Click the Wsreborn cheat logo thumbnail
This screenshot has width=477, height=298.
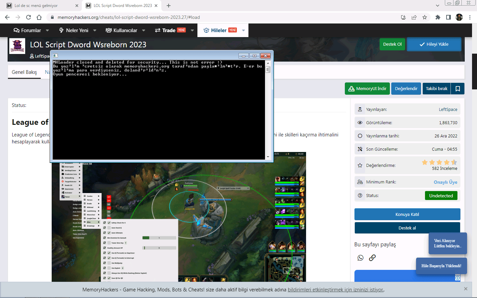(x=17, y=46)
